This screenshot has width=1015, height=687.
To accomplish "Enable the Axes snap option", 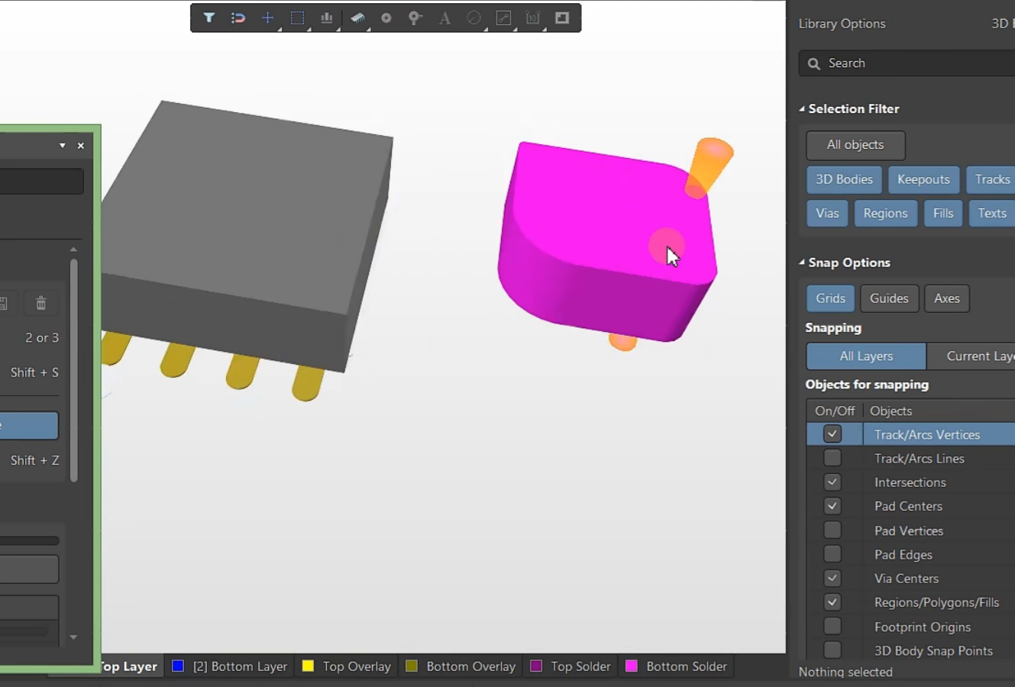I will (x=946, y=298).
